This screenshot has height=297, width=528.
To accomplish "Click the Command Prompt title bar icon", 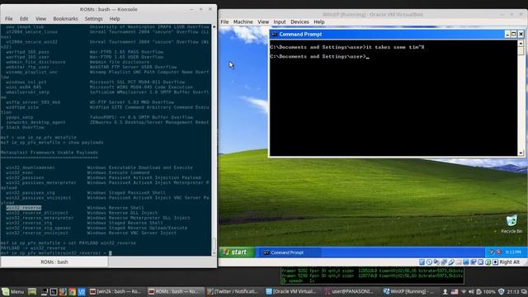I will (x=274, y=34).
